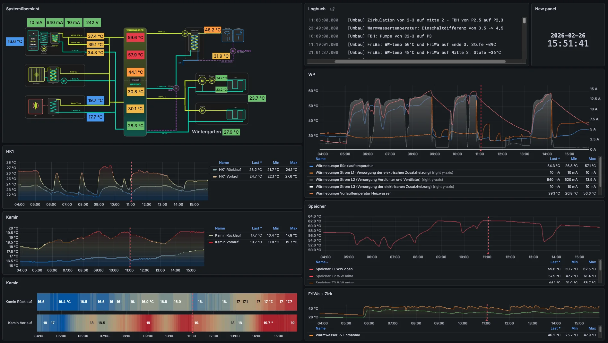Select the Dusche shower icon
This screenshot has height=343, width=608.
[227, 36]
